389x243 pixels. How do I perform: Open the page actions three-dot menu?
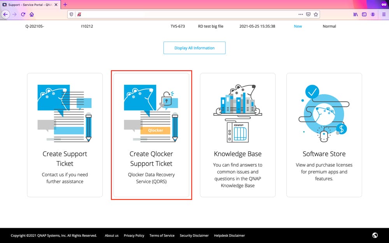click(x=301, y=14)
